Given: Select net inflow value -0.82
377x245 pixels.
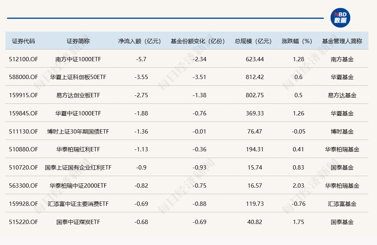Looking at the screenshot, I should (141, 186).
